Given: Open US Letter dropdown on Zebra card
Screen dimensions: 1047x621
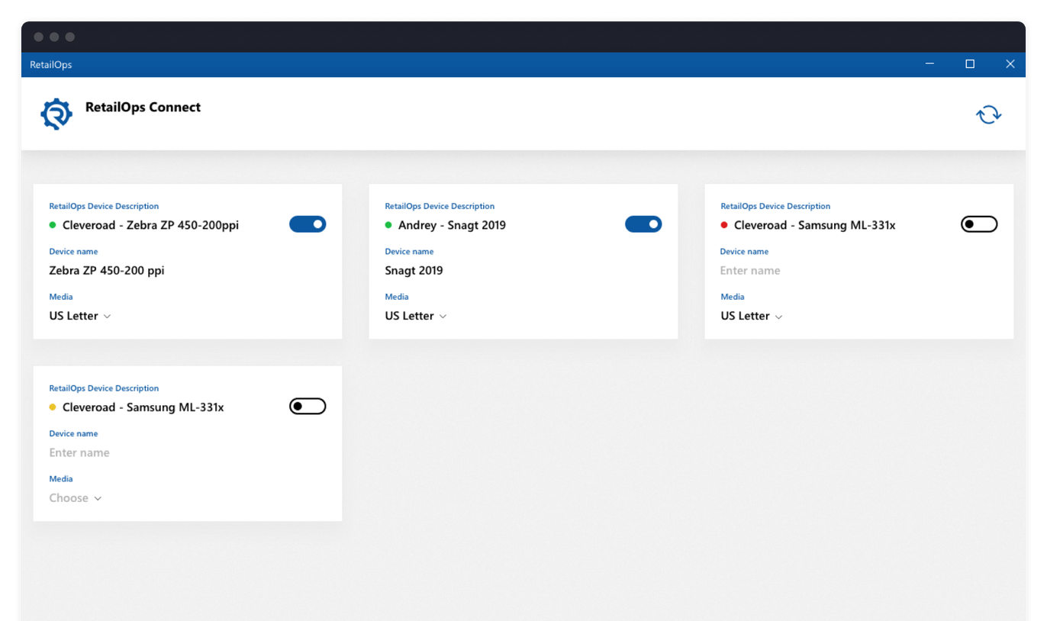Looking at the screenshot, I should pyautogui.click(x=79, y=315).
